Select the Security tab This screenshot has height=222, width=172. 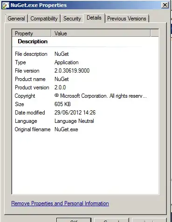pos(72,19)
